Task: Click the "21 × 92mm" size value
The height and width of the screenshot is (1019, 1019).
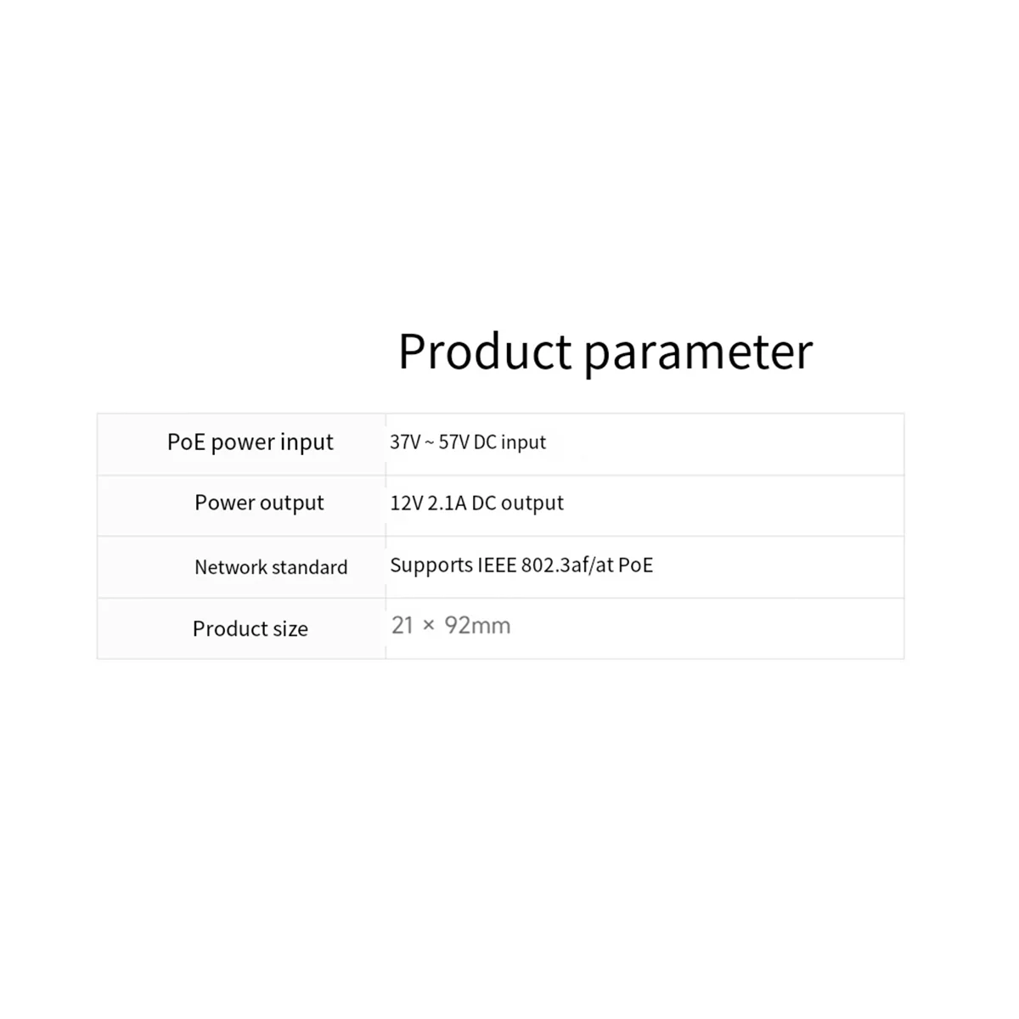Action: tap(451, 626)
